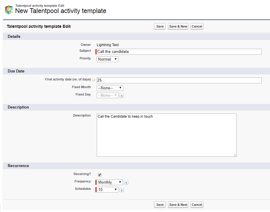This screenshot has height=212, width=270.
Task: Open the Schedules dropdown showing 10
Action: click(x=108, y=190)
